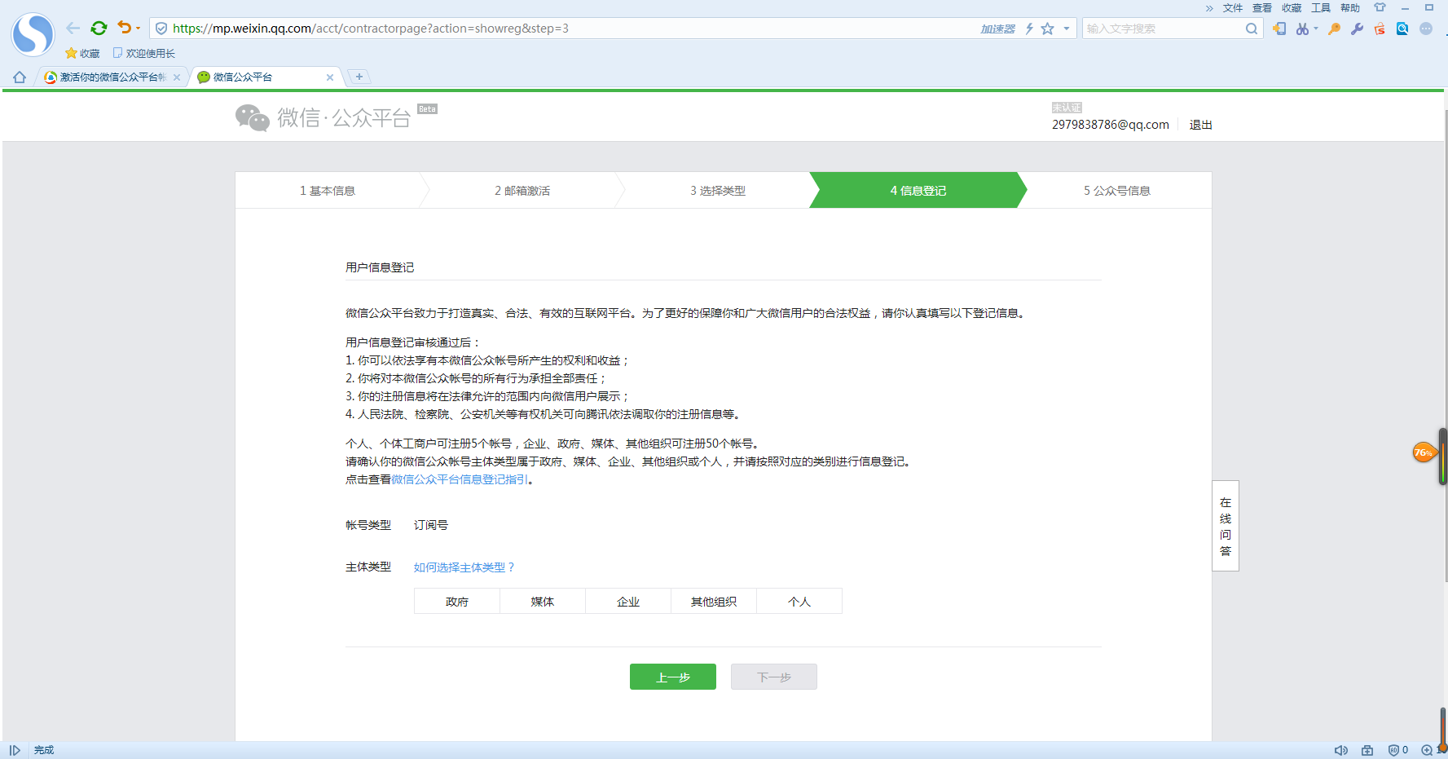Viewport: 1448px width, 759px height.
Task: Open the address bar history dropdown arrow
Action: pyautogui.click(x=1067, y=29)
